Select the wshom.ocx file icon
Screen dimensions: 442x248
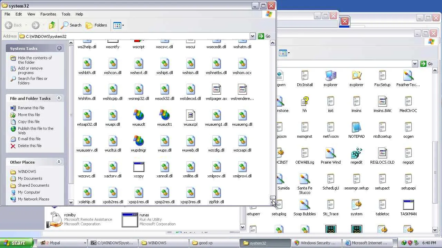(x=242, y=63)
